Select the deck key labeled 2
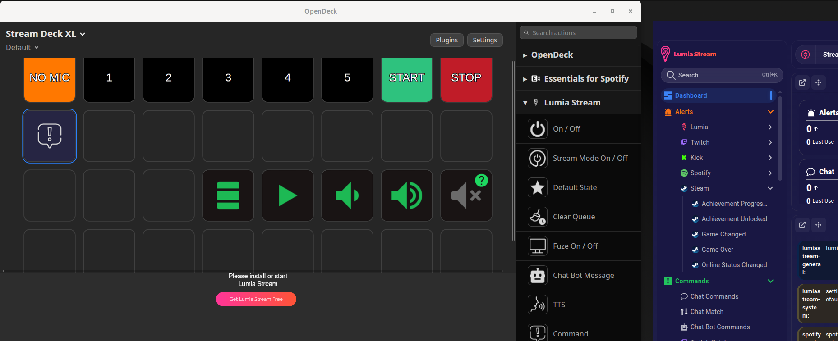 click(169, 80)
